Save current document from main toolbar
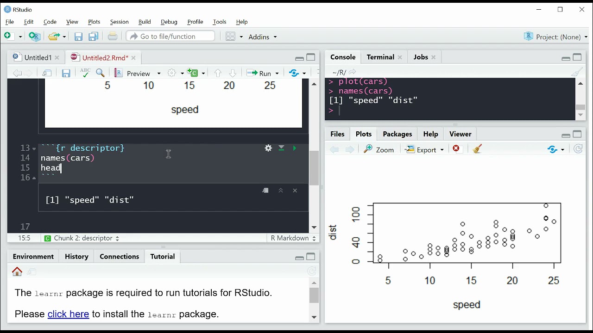This screenshot has width=593, height=333. 78,37
